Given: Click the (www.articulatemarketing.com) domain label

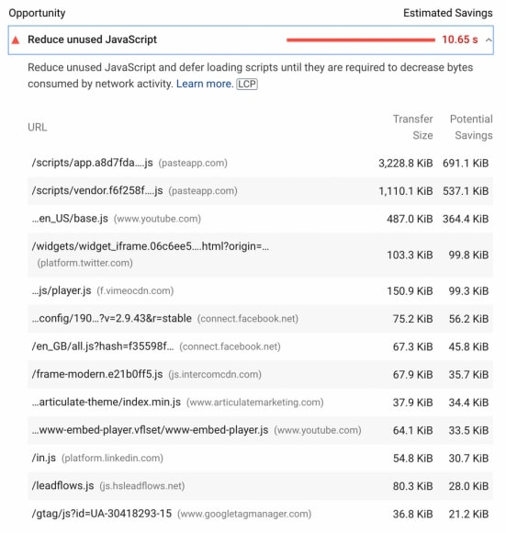Looking at the screenshot, I should (x=254, y=403).
